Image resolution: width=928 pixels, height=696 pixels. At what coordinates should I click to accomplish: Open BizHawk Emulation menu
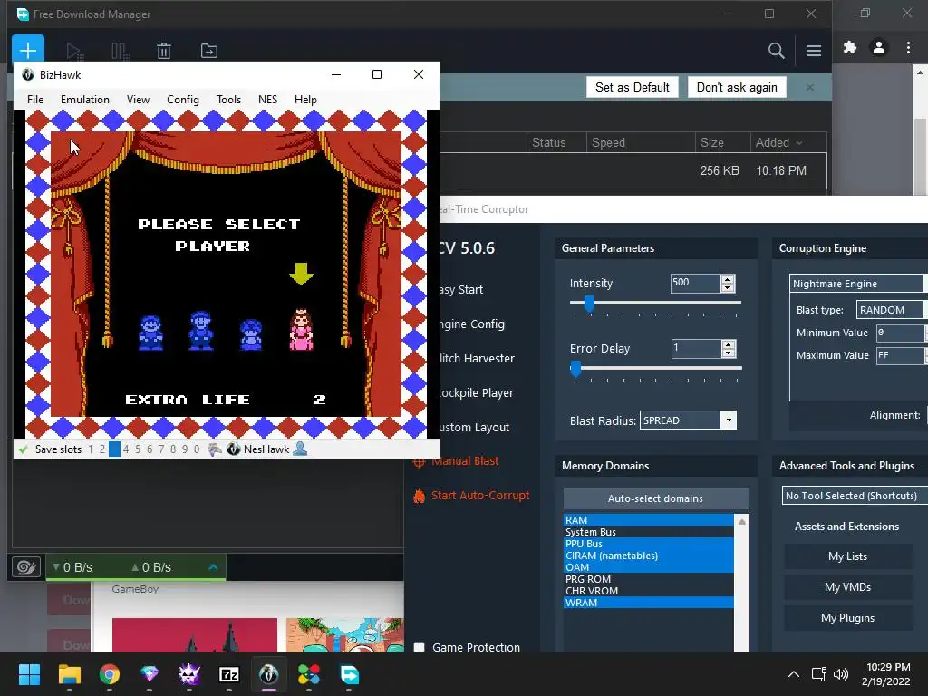pyautogui.click(x=84, y=100)
